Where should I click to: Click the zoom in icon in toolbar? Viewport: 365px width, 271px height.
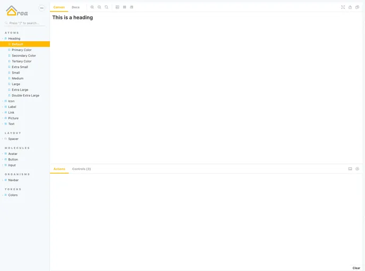click(x=92, y=7)
